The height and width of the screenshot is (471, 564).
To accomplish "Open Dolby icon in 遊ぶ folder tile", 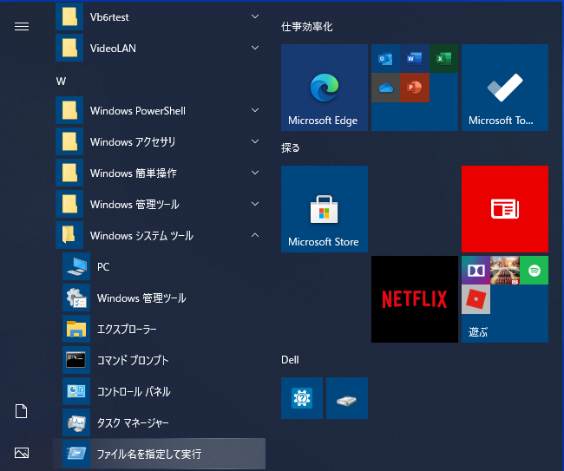I will (475, 271).
